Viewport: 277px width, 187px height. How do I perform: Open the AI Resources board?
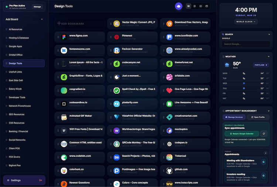pos(24,29)
